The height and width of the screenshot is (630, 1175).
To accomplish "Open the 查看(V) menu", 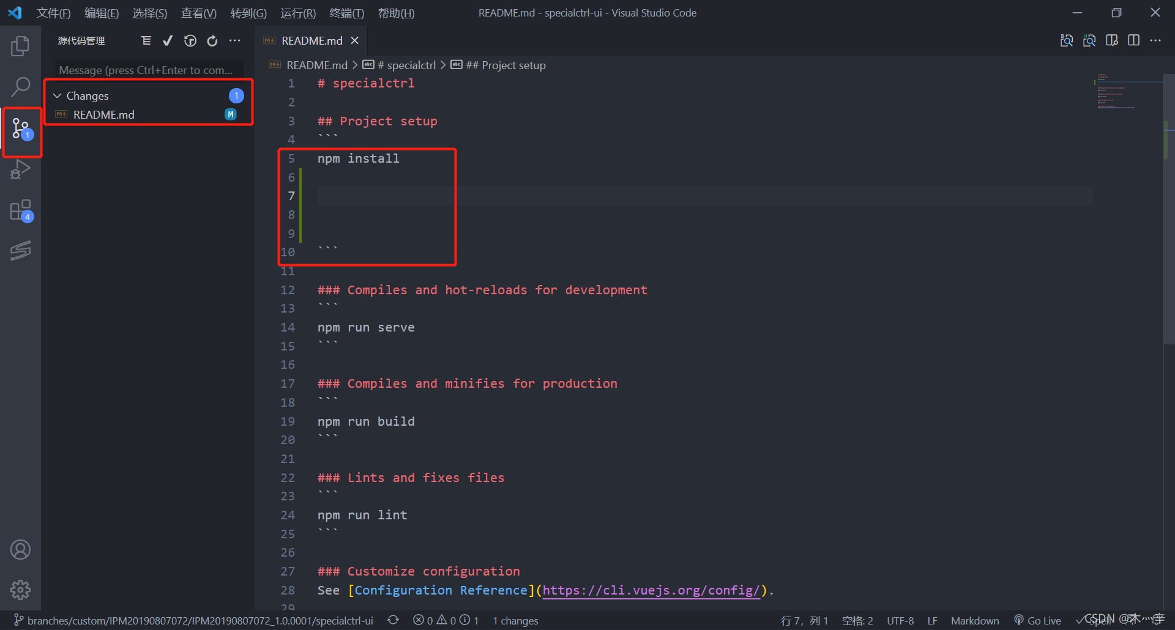I will (x=199, y=13).
